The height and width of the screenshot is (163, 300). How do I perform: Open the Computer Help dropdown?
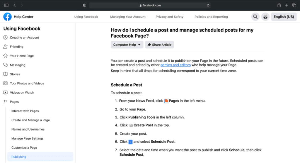point(127,45)
